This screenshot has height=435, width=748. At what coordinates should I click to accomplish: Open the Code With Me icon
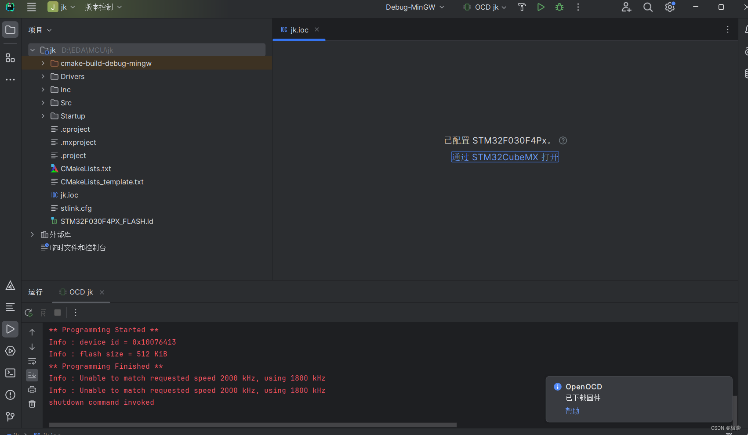(x=626, y=7)
